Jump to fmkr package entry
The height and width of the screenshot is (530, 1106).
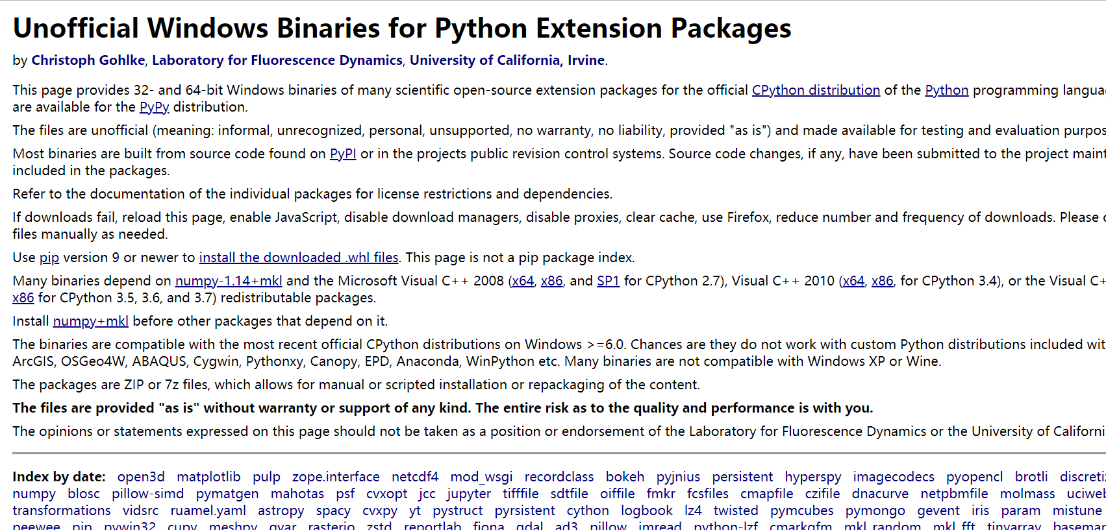click(661, 494)
